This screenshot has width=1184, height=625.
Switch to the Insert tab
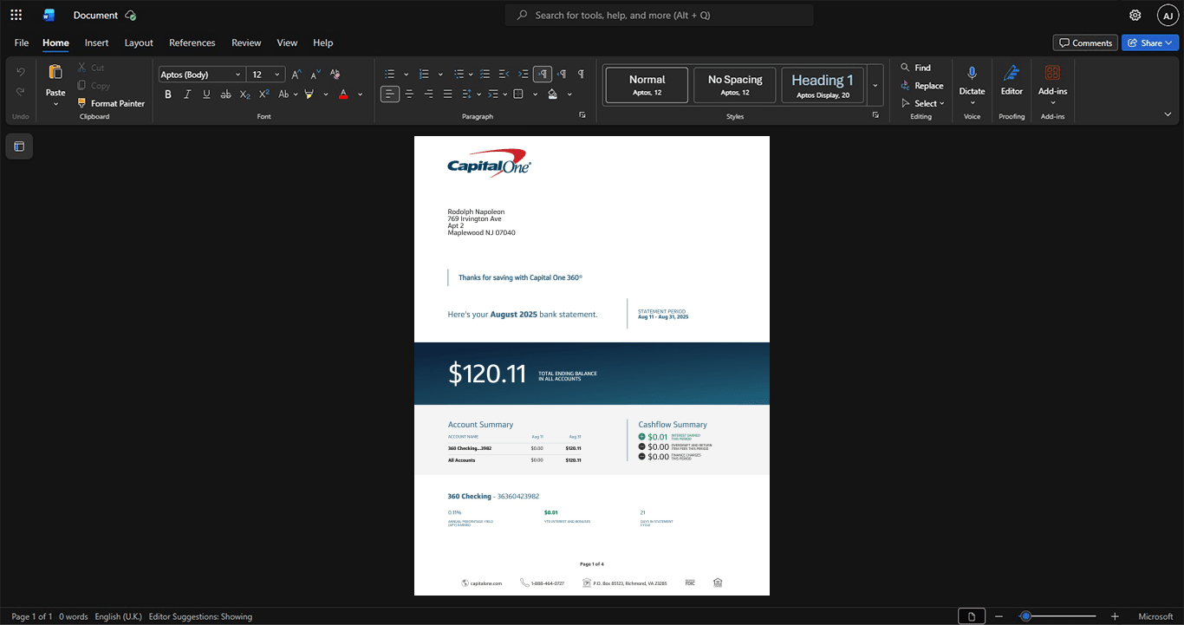(x=96, y=42)
